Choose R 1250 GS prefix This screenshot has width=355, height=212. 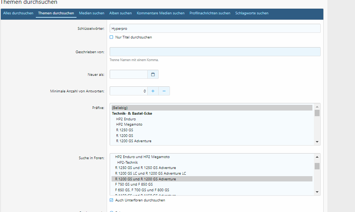pos(212,130)
